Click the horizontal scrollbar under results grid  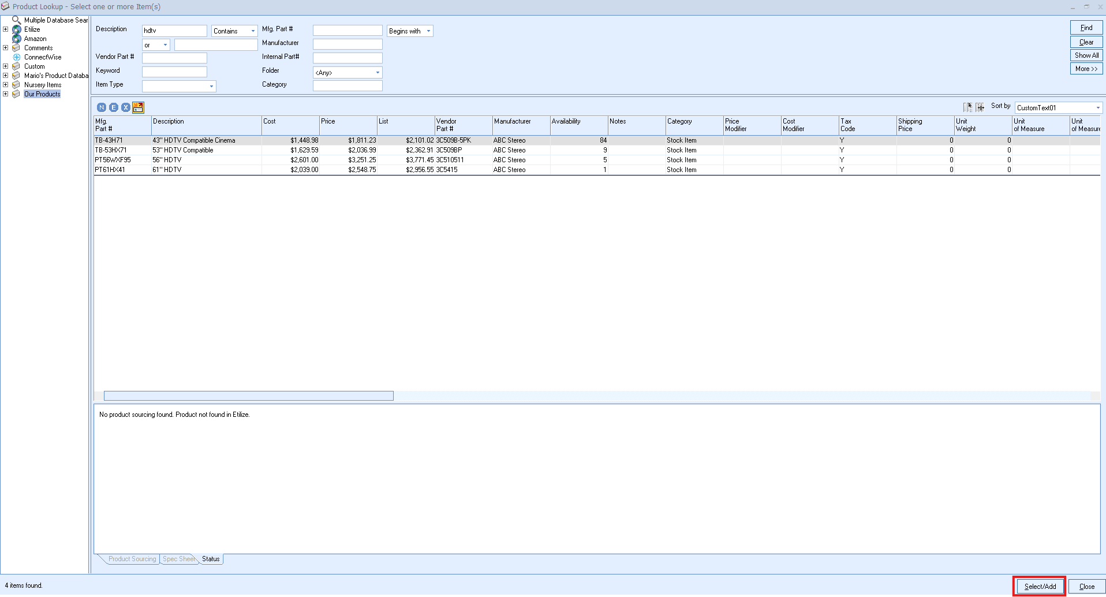(x=248, y=396)
